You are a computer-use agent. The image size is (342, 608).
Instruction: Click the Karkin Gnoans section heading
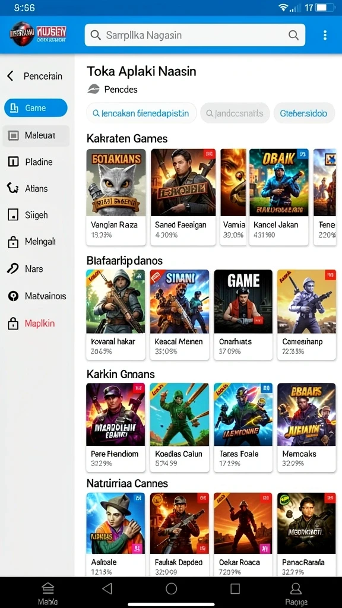[x=121, y=374]
